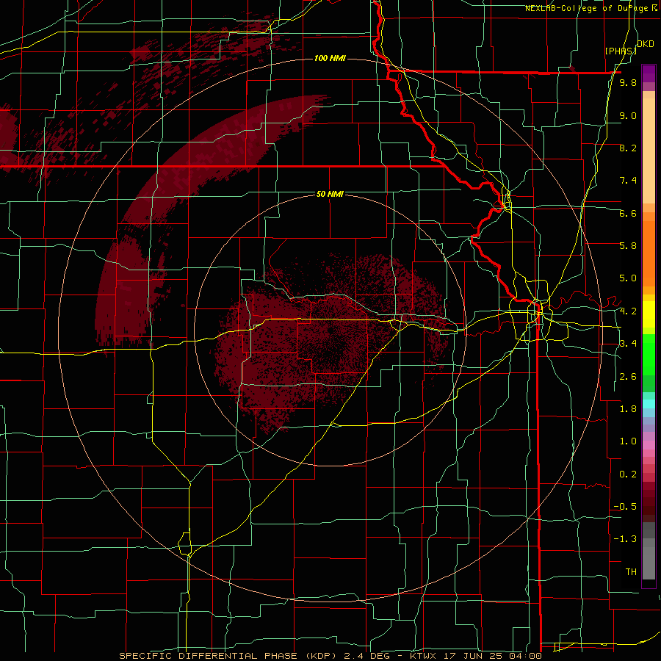Select the -1.3 value on color scale

tap(625, 539)
